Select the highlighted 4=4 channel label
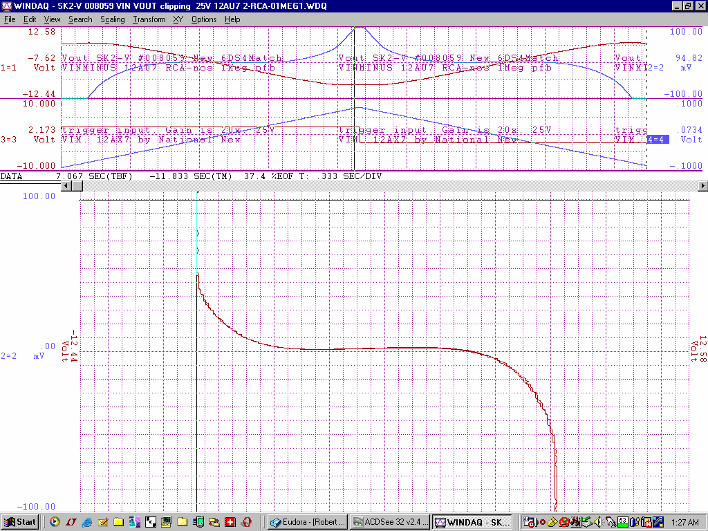 coord(656,140)
